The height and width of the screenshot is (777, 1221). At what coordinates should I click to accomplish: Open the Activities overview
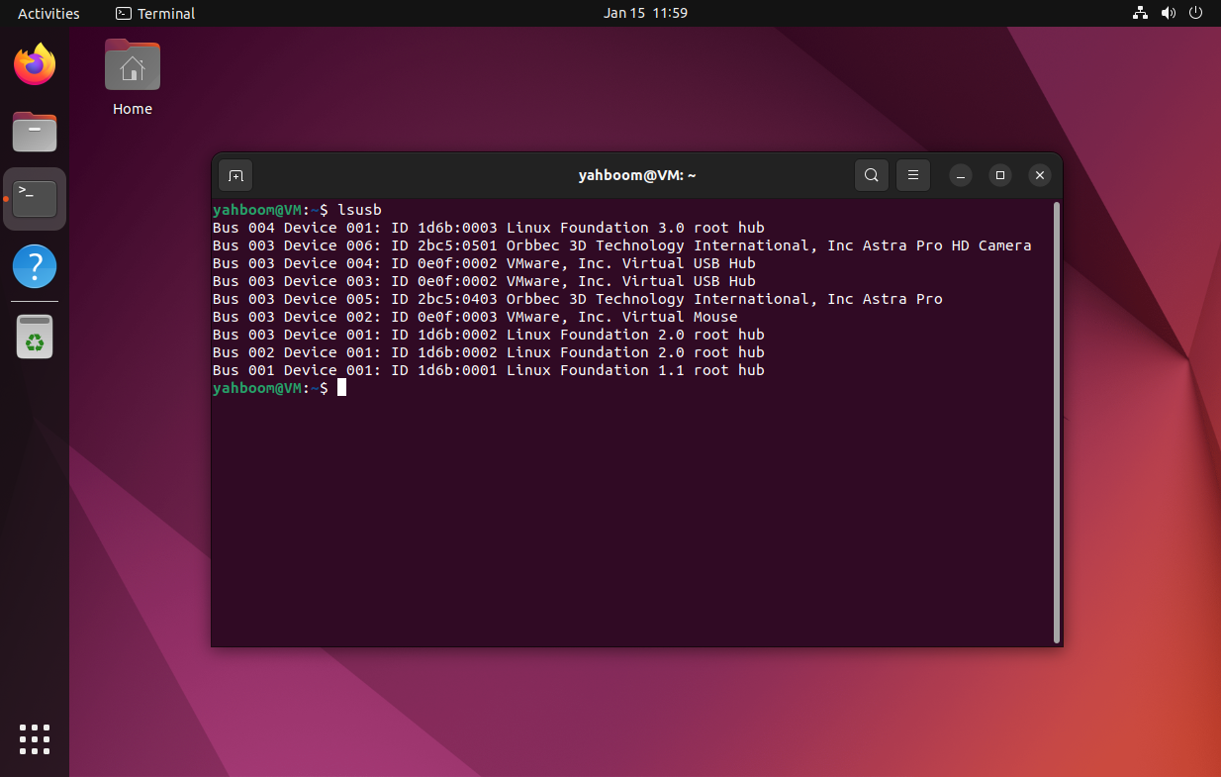48,13
